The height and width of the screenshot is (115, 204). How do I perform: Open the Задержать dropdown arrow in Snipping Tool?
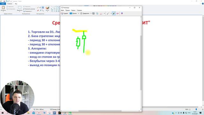(x=91, y=13)
